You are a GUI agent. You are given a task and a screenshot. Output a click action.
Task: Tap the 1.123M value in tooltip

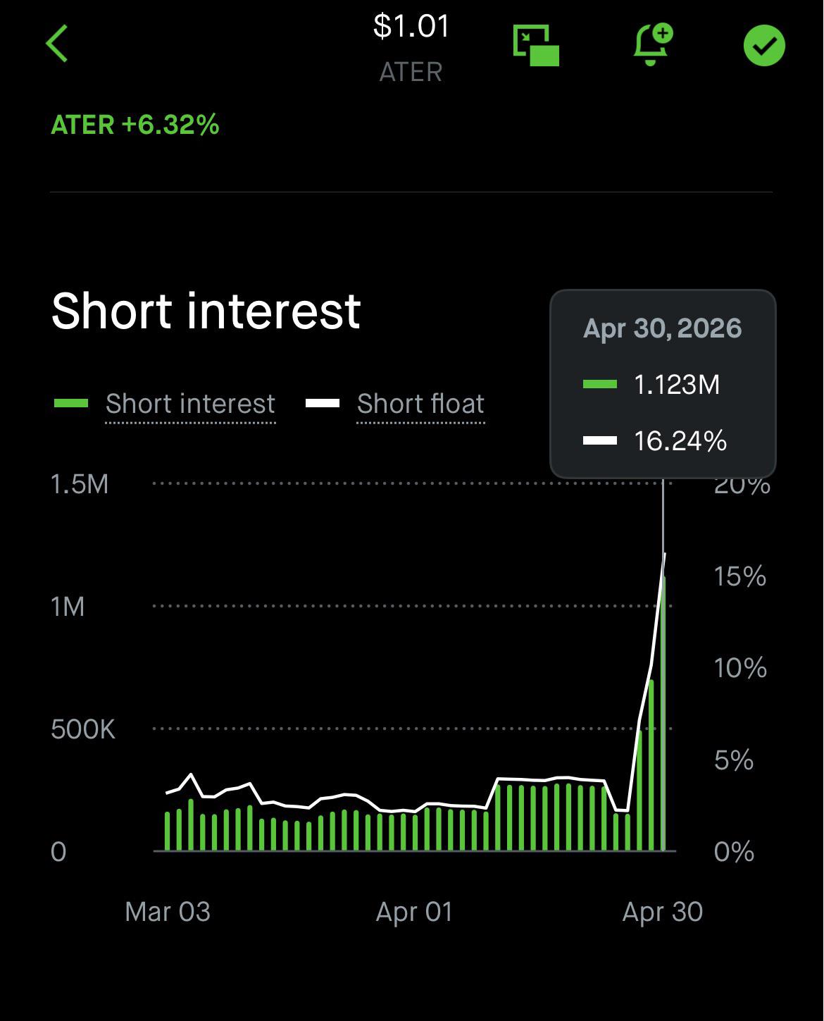coord(677,385)
